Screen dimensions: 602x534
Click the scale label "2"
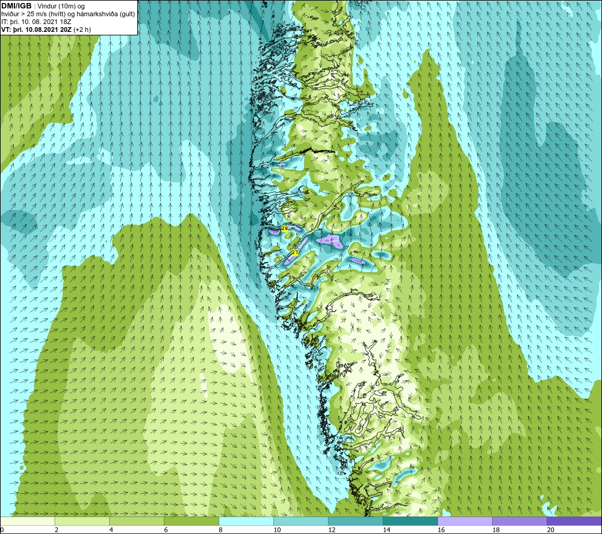(57, 530)
